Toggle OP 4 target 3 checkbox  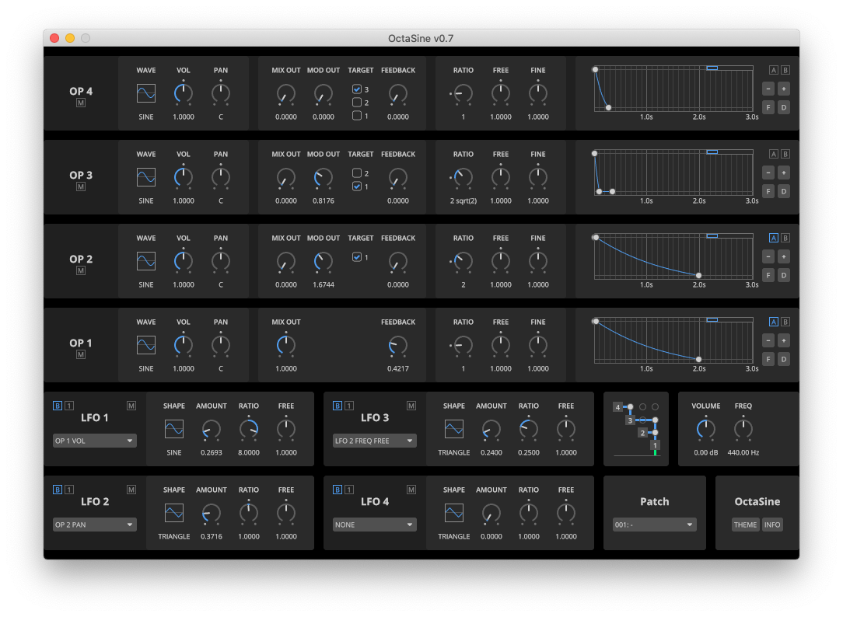point(356,89)
